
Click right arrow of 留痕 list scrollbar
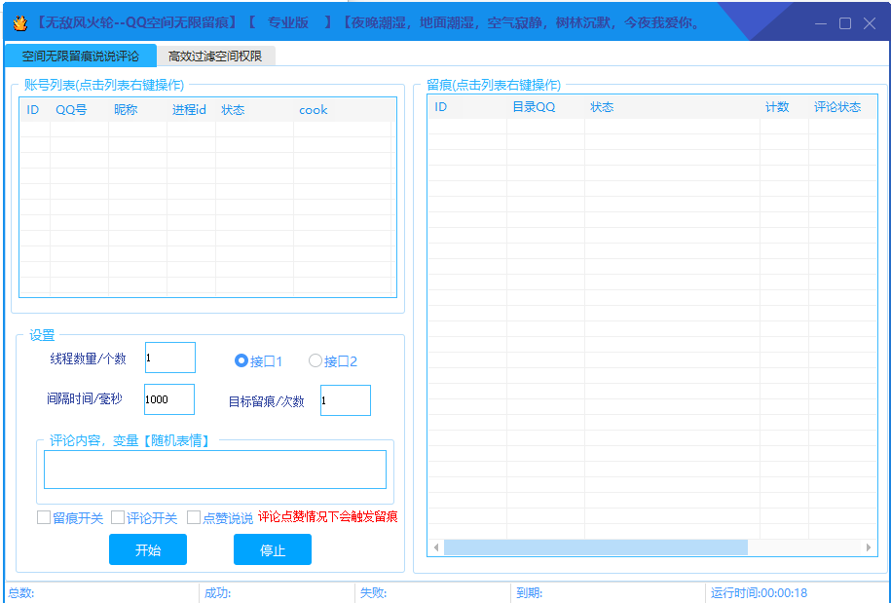pyautogui.click(x=868, y=547)
